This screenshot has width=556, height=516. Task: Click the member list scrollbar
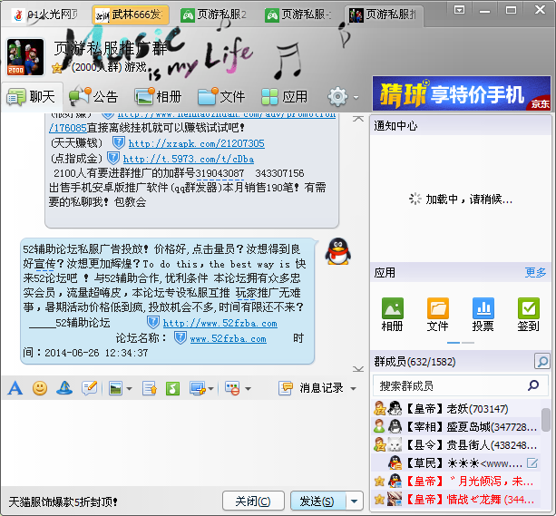546,420
